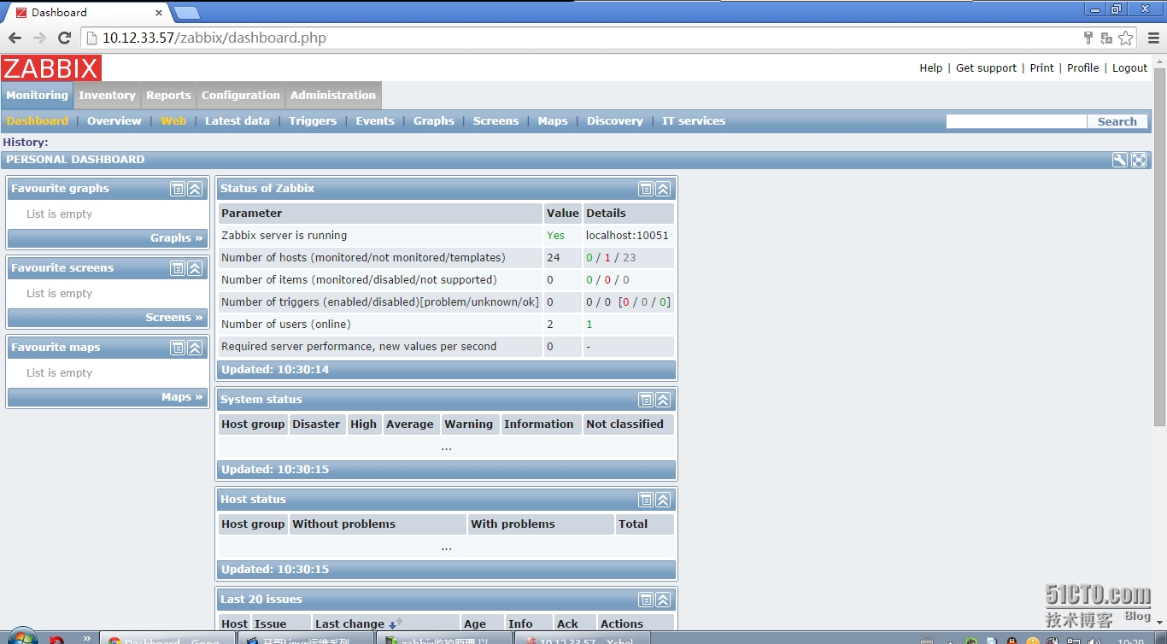Image resolution: width=1167 pixels, height=644 pixels.
Task: Open a new browser tab
Action: coord(186,13)
